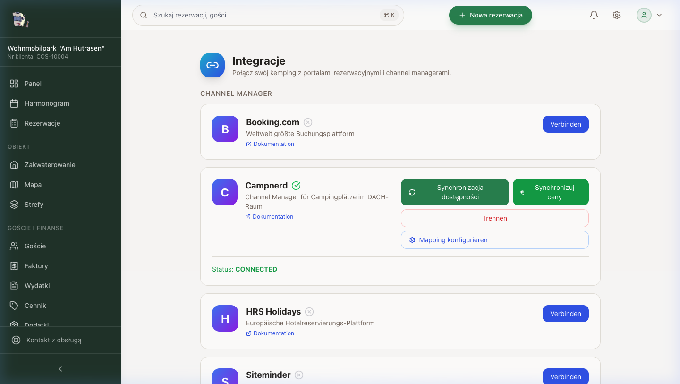The height and width of the screenshot is (384, 680).
Task: Open the notifications bell
Action: 594,15
